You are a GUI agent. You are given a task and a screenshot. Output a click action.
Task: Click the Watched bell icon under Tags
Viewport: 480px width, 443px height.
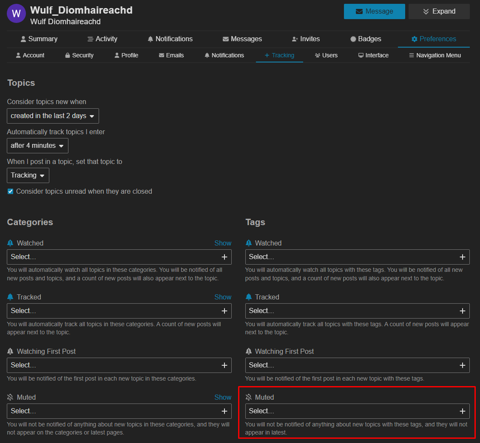tap(249, 243)
